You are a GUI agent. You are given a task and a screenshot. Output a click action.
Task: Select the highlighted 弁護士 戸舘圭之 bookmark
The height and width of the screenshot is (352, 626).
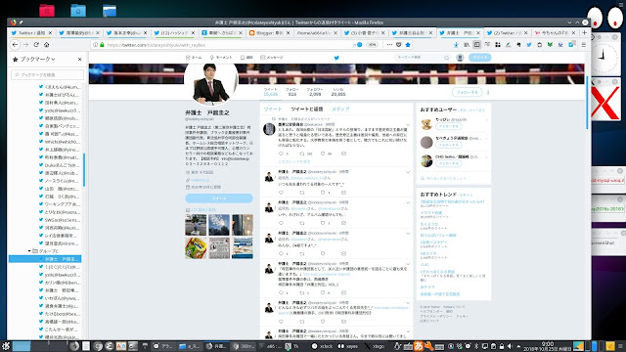click(x=45, y=259)
